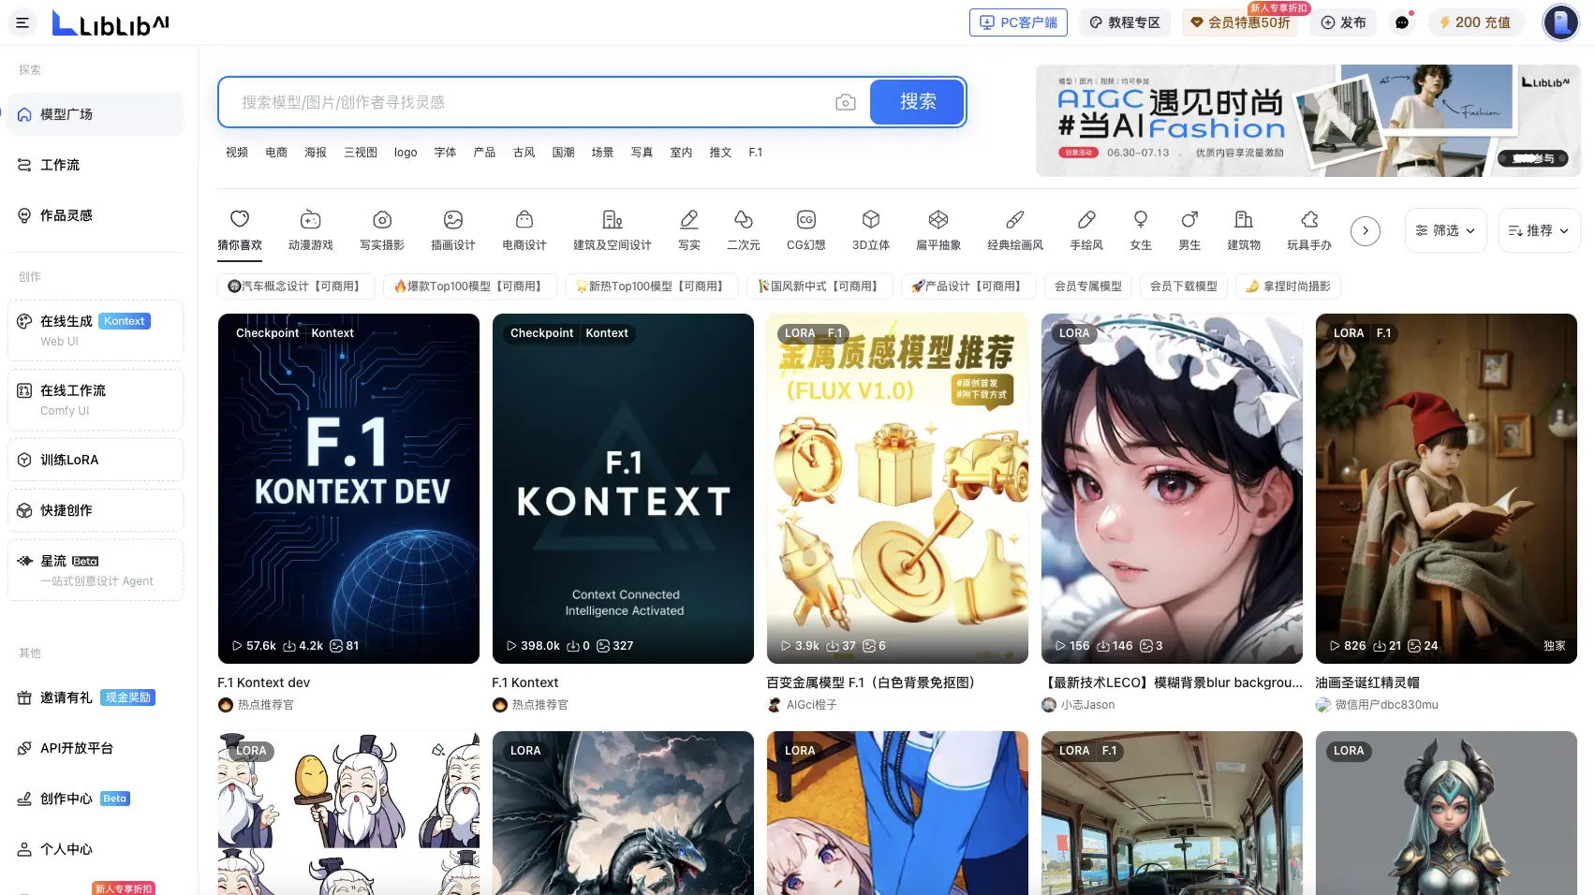Viewport: 1595px width, 895px height.
Task: Open PC客户端 download button
Action: [1018, 22]
